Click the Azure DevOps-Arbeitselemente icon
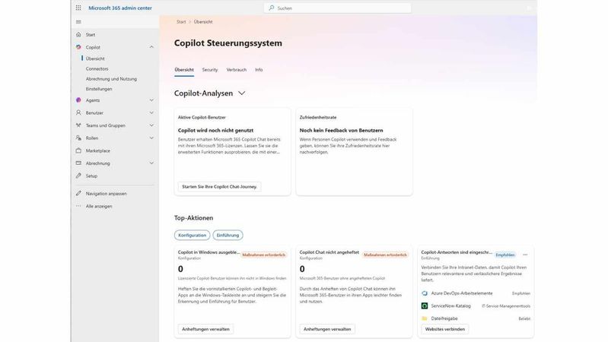The width and height of the screenshot is (608, 342). 425,293
